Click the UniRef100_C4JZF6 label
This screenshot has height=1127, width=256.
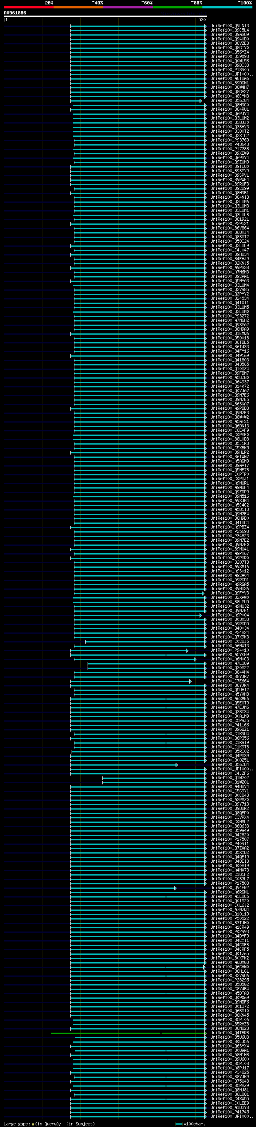[x=230, y=774]
